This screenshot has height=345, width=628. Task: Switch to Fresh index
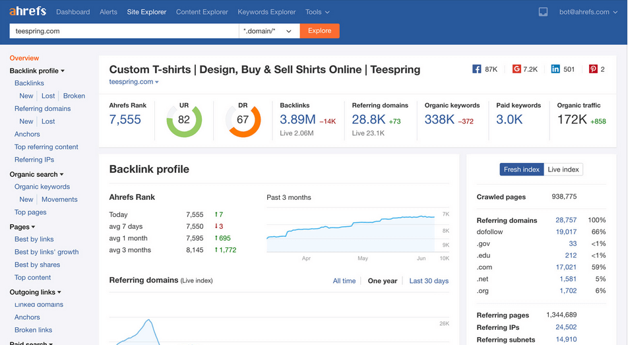[521, 170]
